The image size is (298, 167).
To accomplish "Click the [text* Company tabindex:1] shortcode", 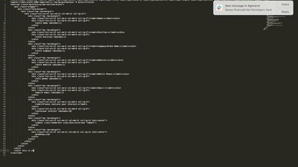I will (x=50, y=51).
